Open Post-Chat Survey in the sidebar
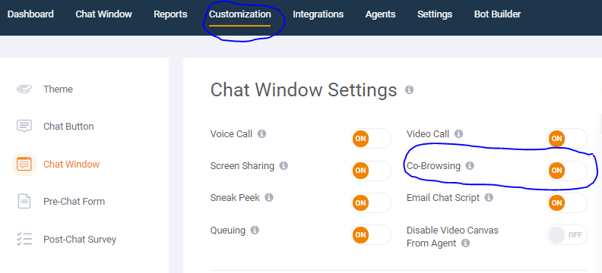Screen dimensions: 602x273 [80, 240]
